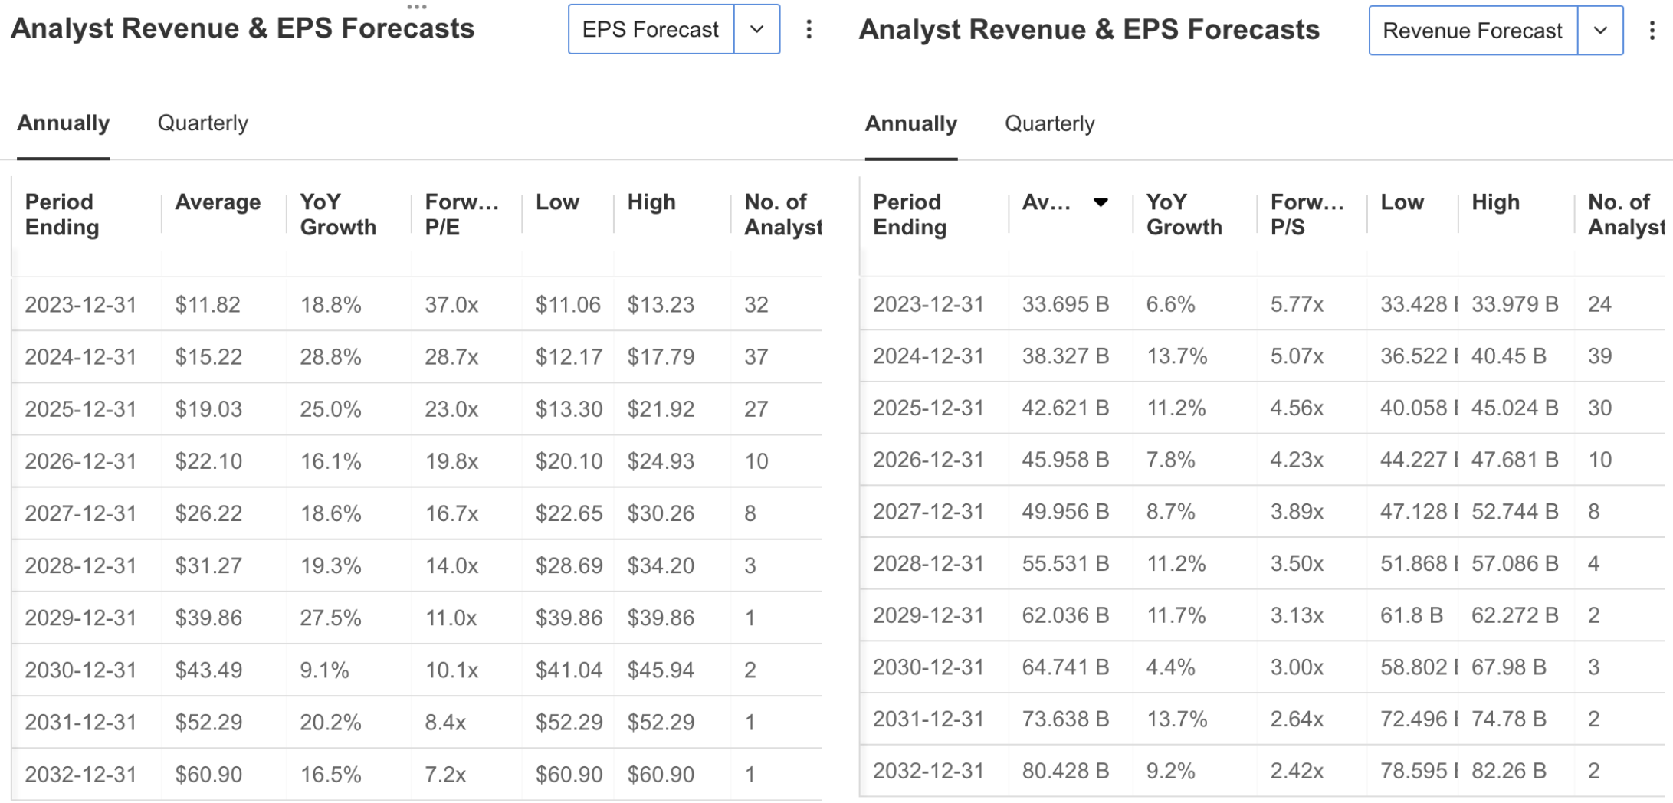
Task: Click the 37.0x forward P/E cell
Action: tap(451, 305)
